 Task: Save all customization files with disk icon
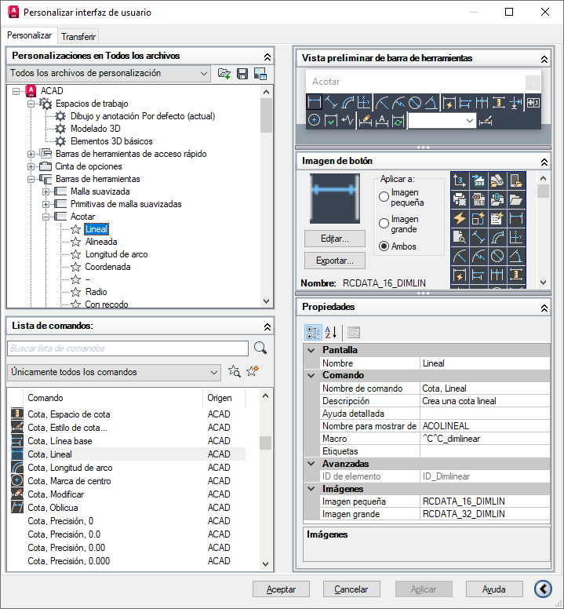tap(242, 74)
